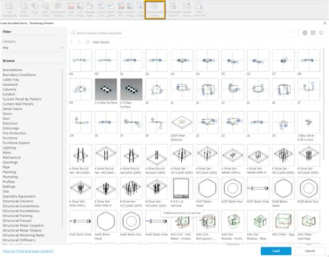Select AHU Coil - Hot Water thumbnail

pos(182,221)
